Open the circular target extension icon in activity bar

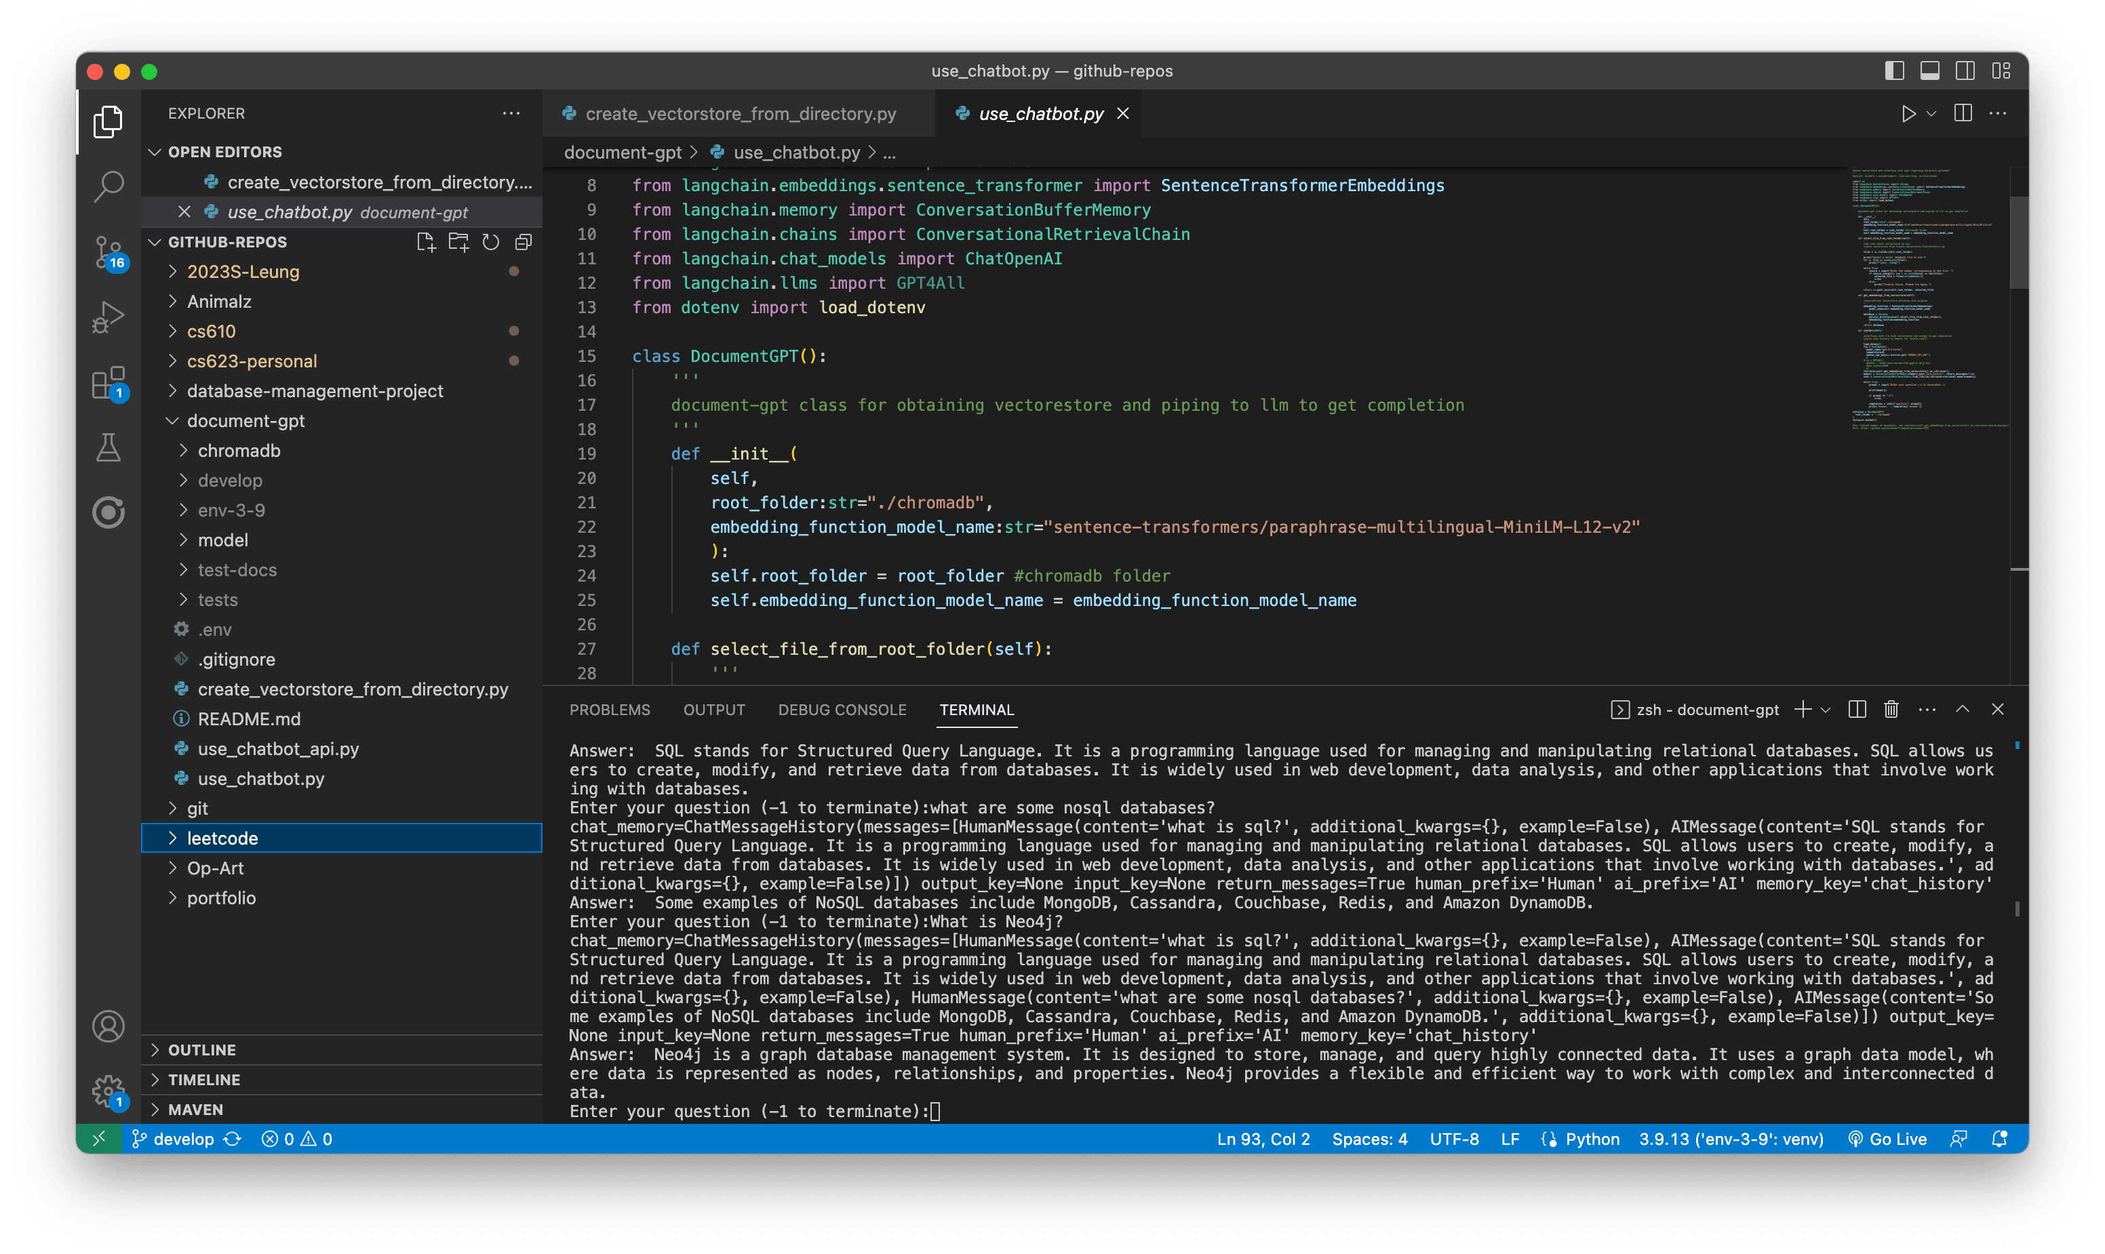coord(109,512)
